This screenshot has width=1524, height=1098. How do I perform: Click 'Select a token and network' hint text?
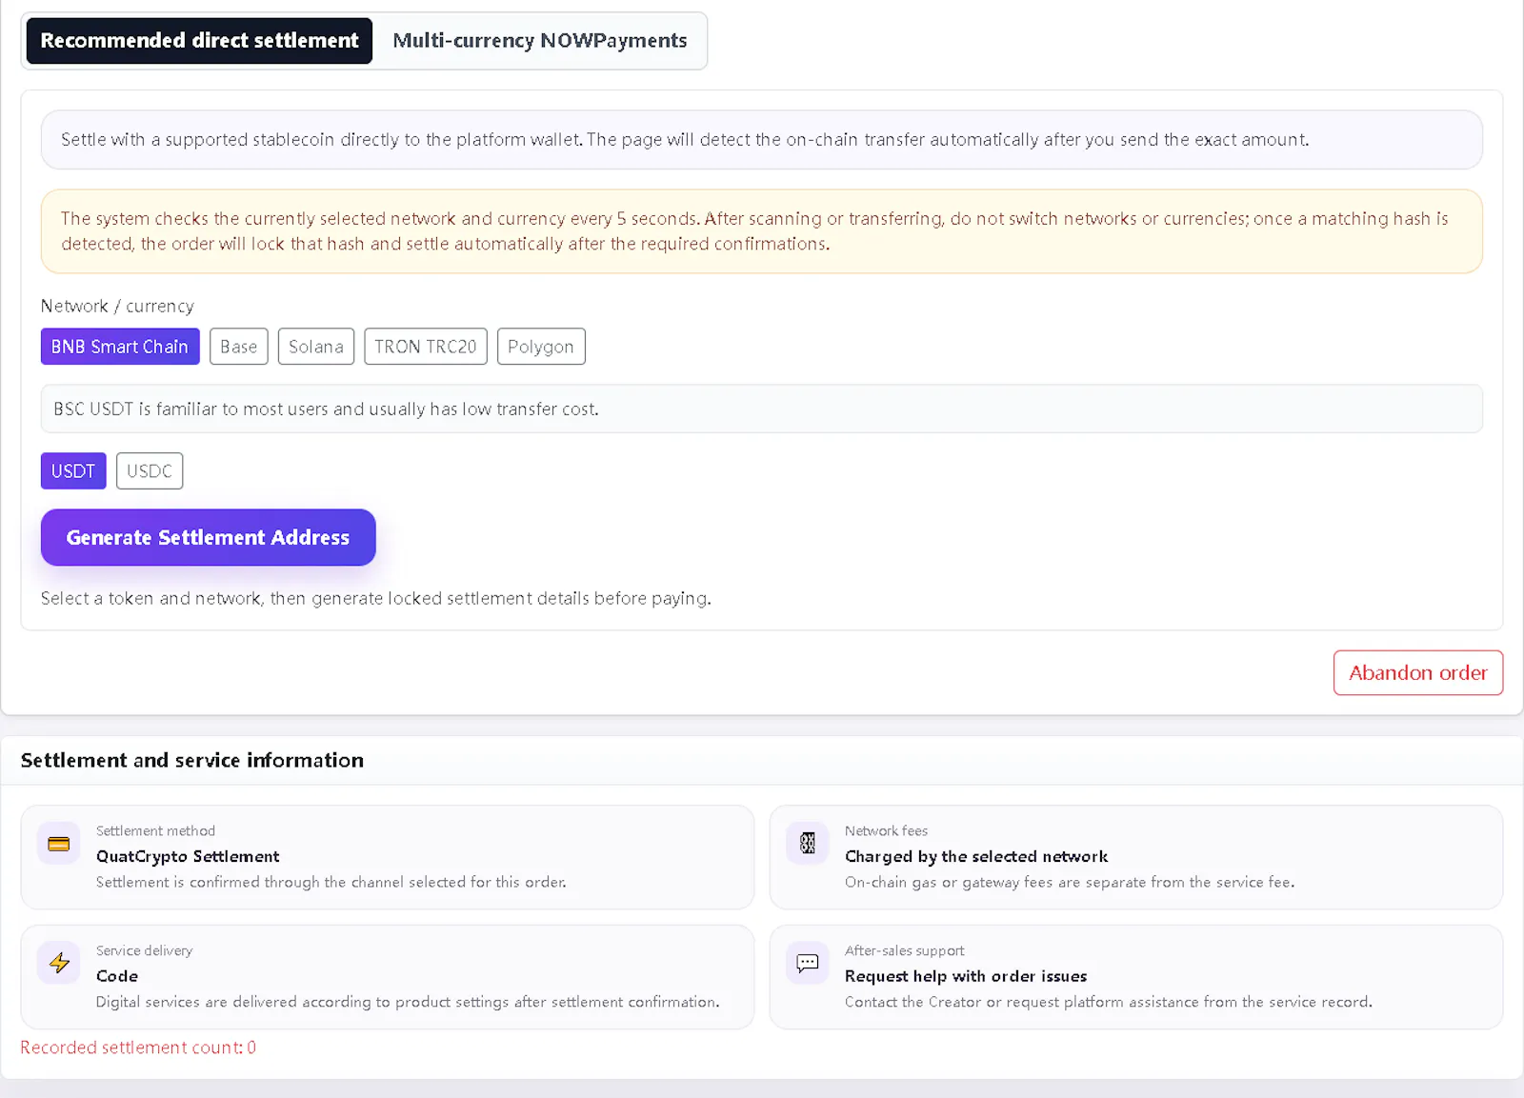click(376, 598)
